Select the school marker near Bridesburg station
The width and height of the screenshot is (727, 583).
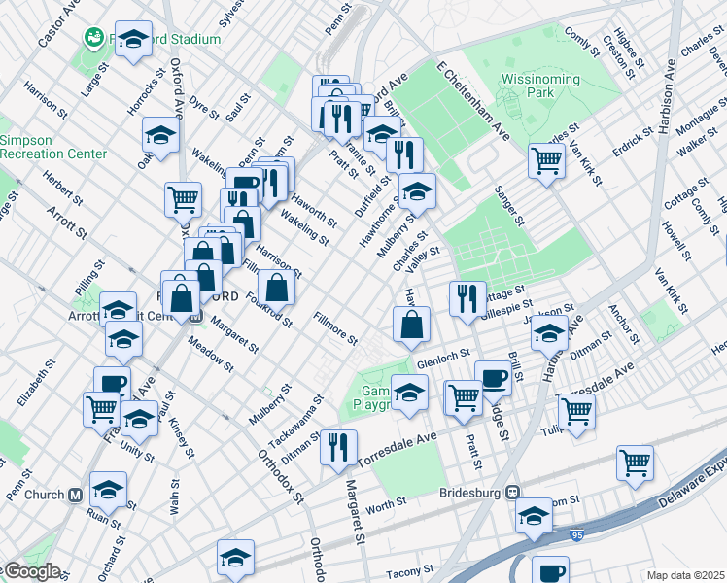(x=534, y=518)
